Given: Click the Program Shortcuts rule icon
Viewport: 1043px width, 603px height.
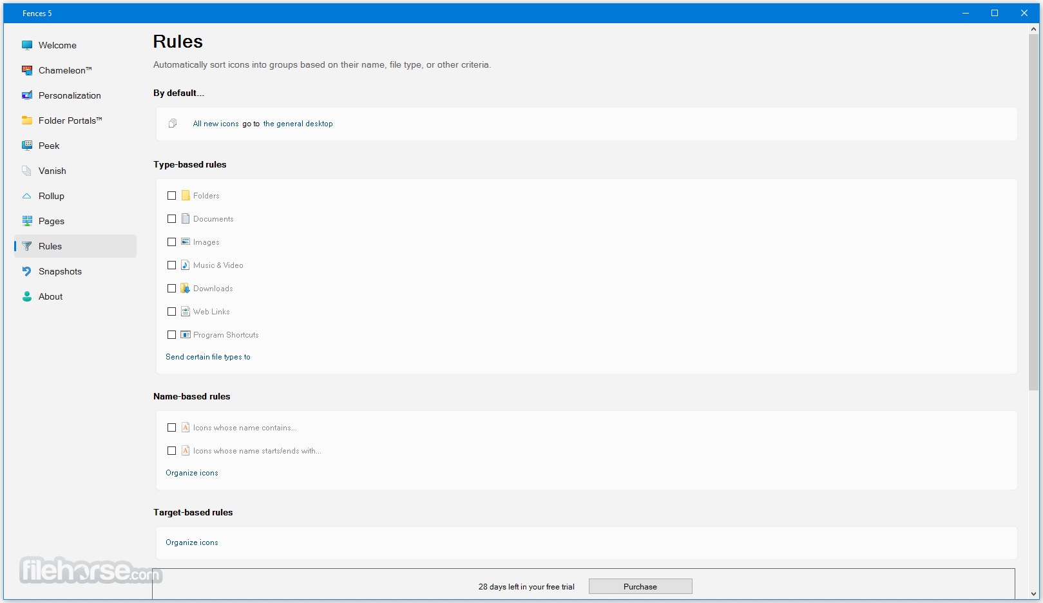Looking at the screenshot, I should point(186,334).
